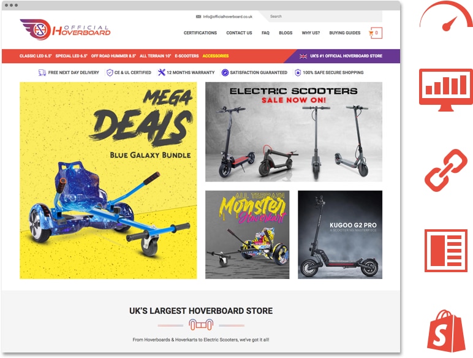This screenshot has height=358, width=473.
Task: Open the Certifications menu item
Action: point(200,33)
